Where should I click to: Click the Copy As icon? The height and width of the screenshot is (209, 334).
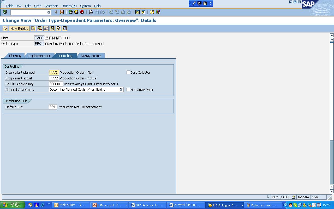click(33, 28)
